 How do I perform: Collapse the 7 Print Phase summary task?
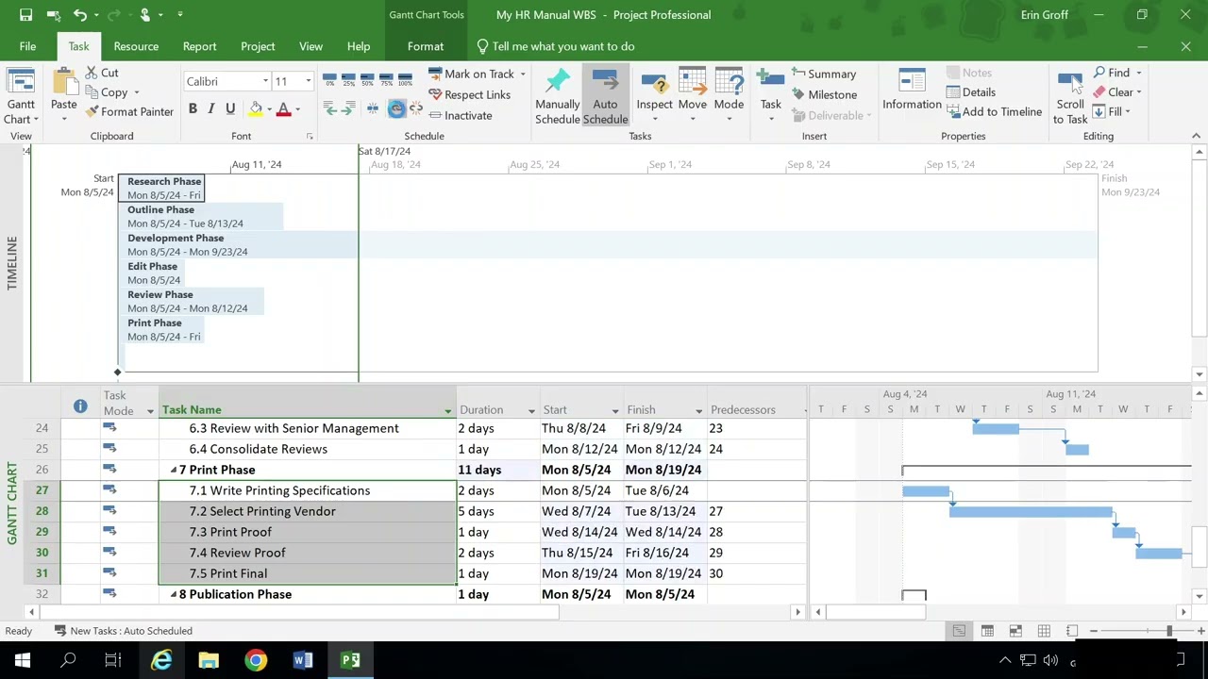pos(174,470)
